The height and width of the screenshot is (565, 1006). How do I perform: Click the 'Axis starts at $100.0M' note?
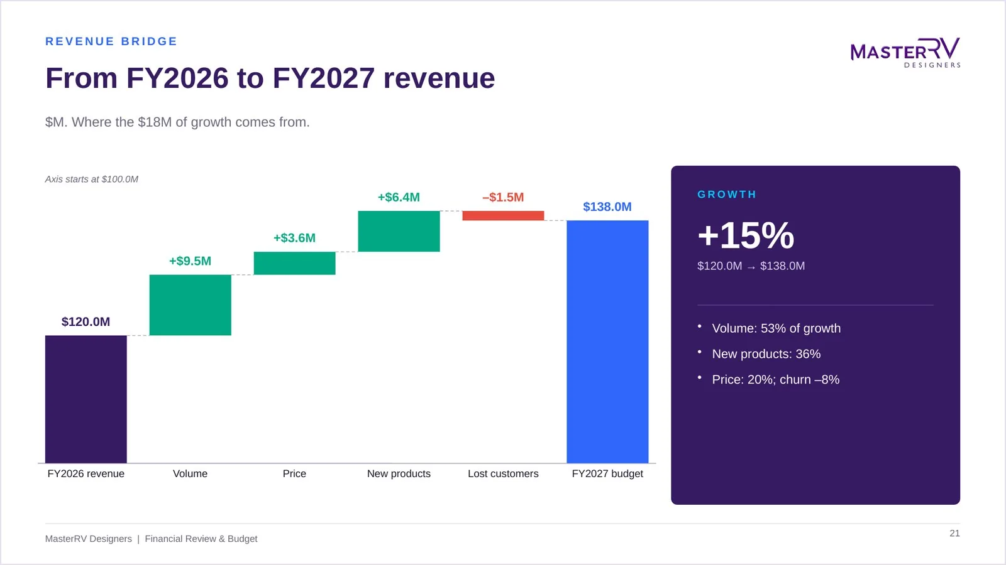pyautogui.click(x=92, y=179)
